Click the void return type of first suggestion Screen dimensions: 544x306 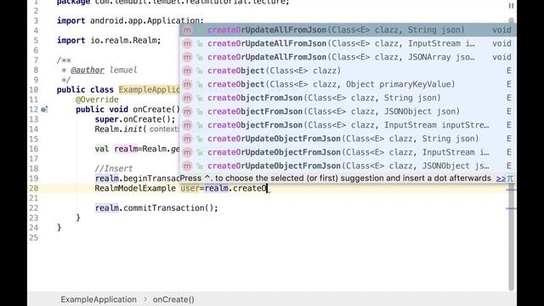point(501,30)
